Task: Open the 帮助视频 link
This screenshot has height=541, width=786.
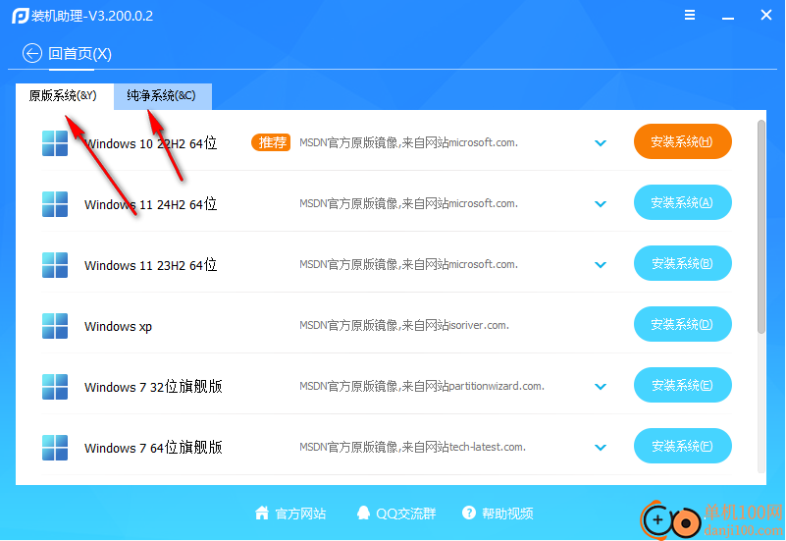Action: (507, 514)
